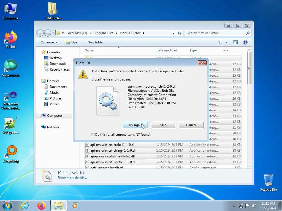Screen dimensions: 282x211
Task: Select Favorites in navigation pane
Action: click(53, 52)
